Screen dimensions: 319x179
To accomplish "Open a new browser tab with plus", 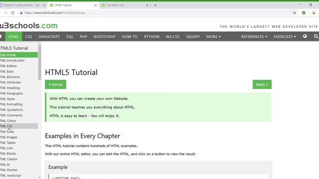I will [155, 5].
